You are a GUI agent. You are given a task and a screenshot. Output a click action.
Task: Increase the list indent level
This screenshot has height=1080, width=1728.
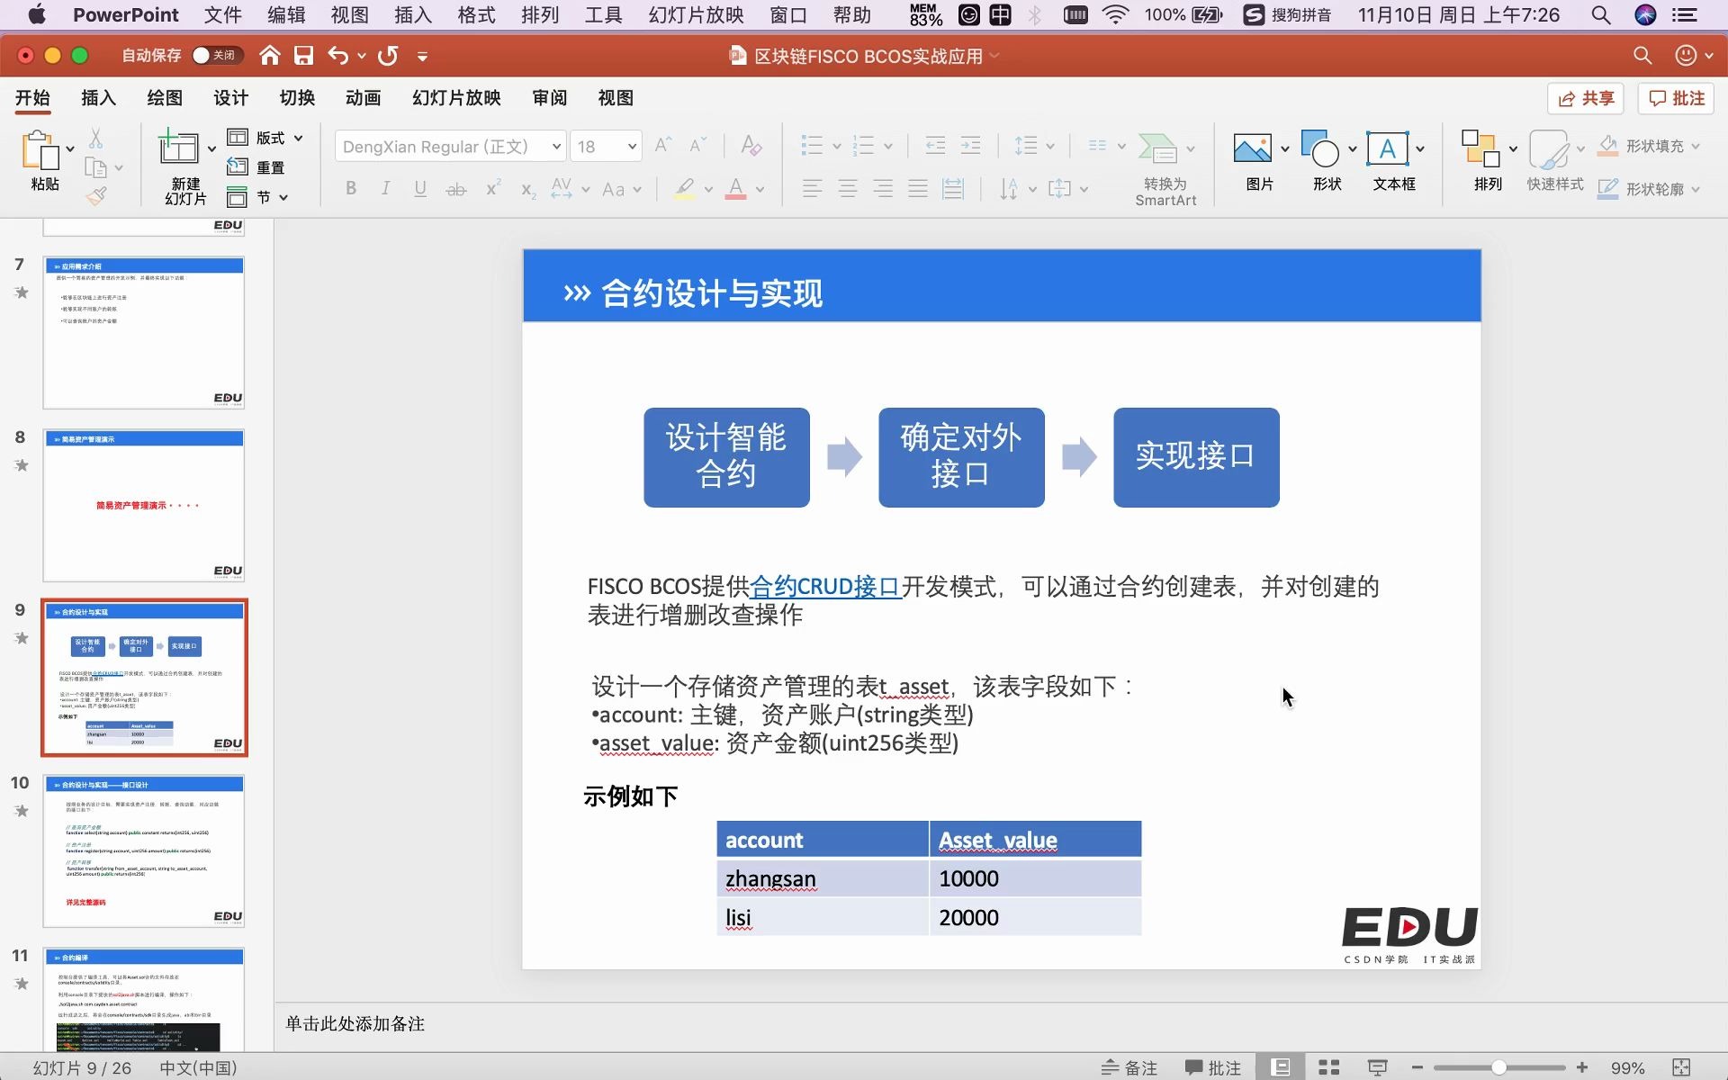[x=970, y=146]
